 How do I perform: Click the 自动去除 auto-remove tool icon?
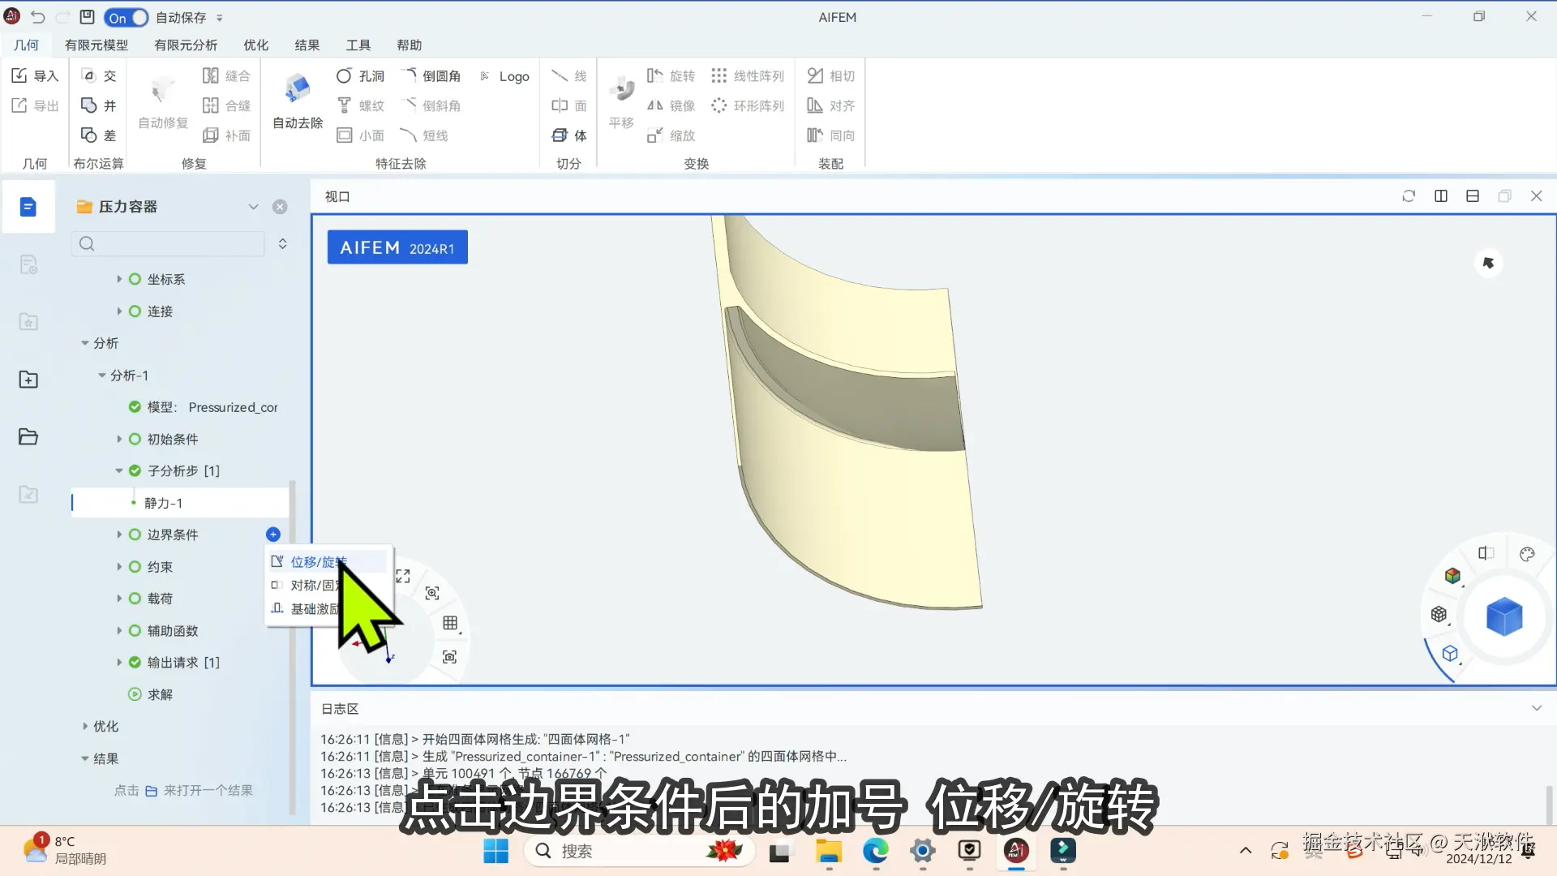pyautogui.click(x=298, y=89)
